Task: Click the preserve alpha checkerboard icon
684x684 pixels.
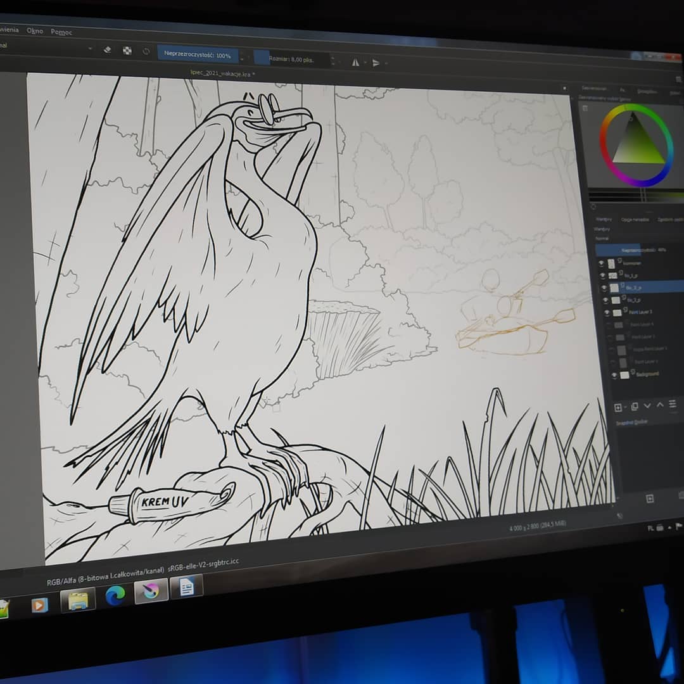Action: (x=127, y=51)
